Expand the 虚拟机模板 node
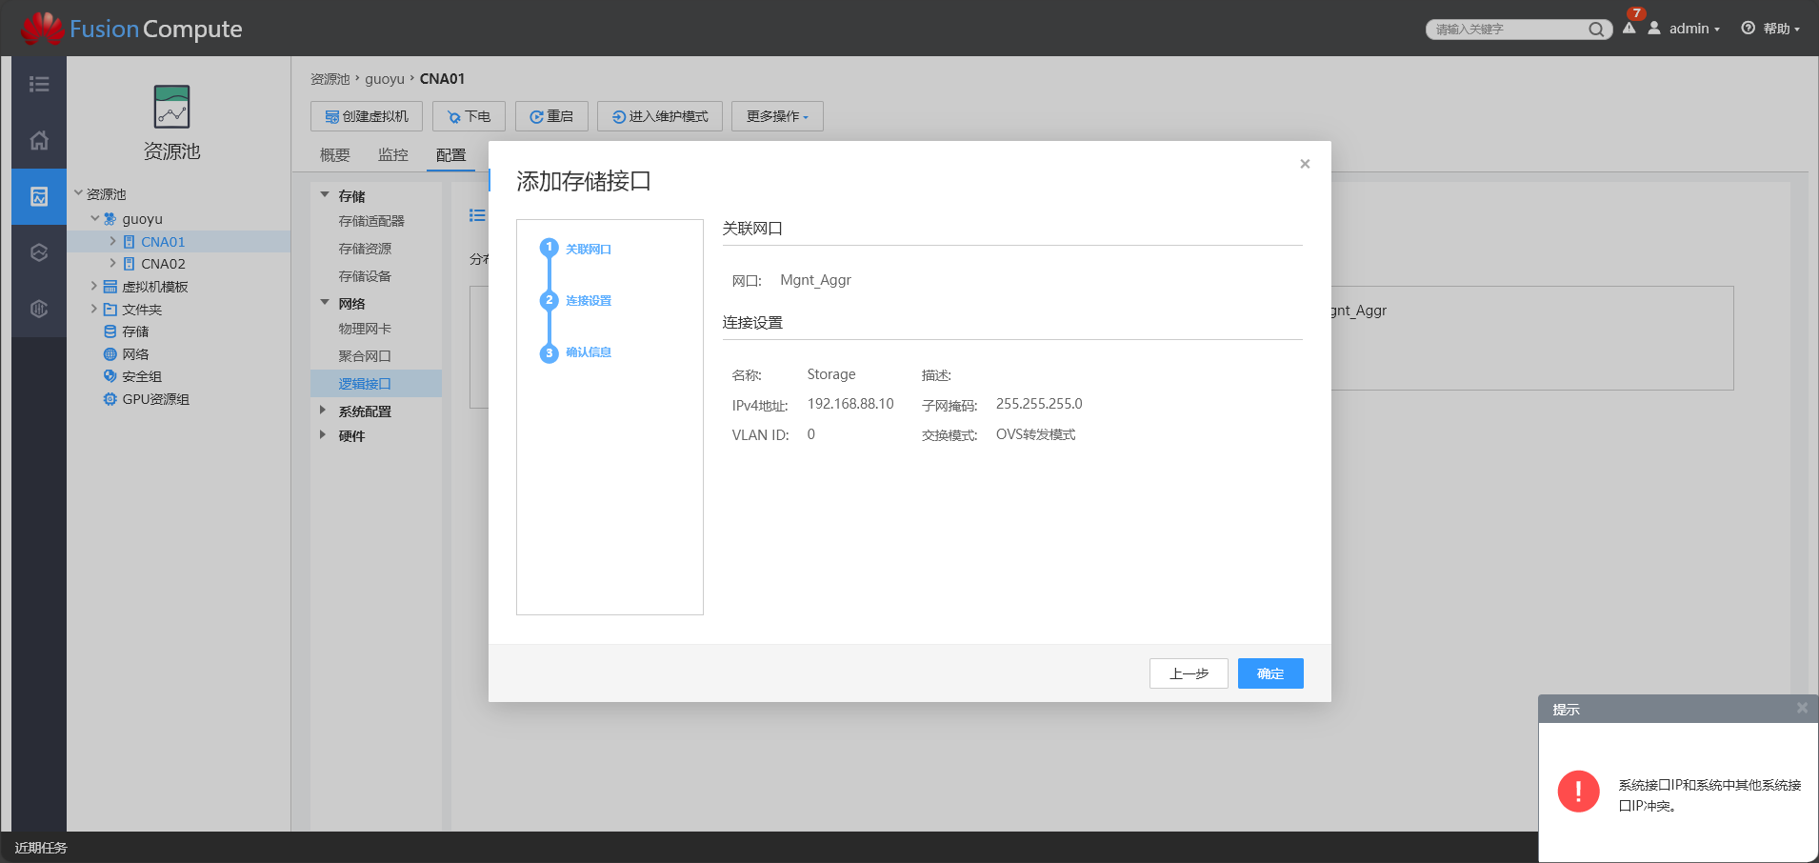 pos(93,286)
